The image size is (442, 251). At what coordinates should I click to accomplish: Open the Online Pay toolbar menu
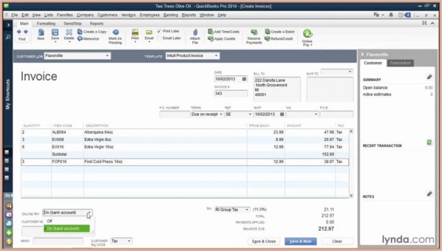[308, 38]
